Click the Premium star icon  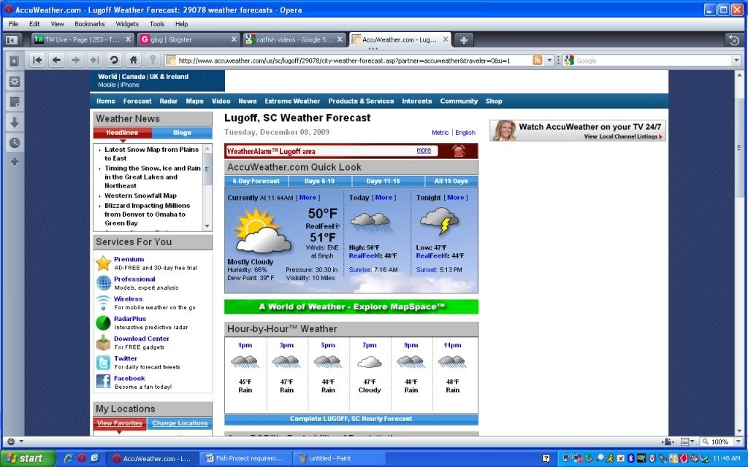[x=103, y=263]
